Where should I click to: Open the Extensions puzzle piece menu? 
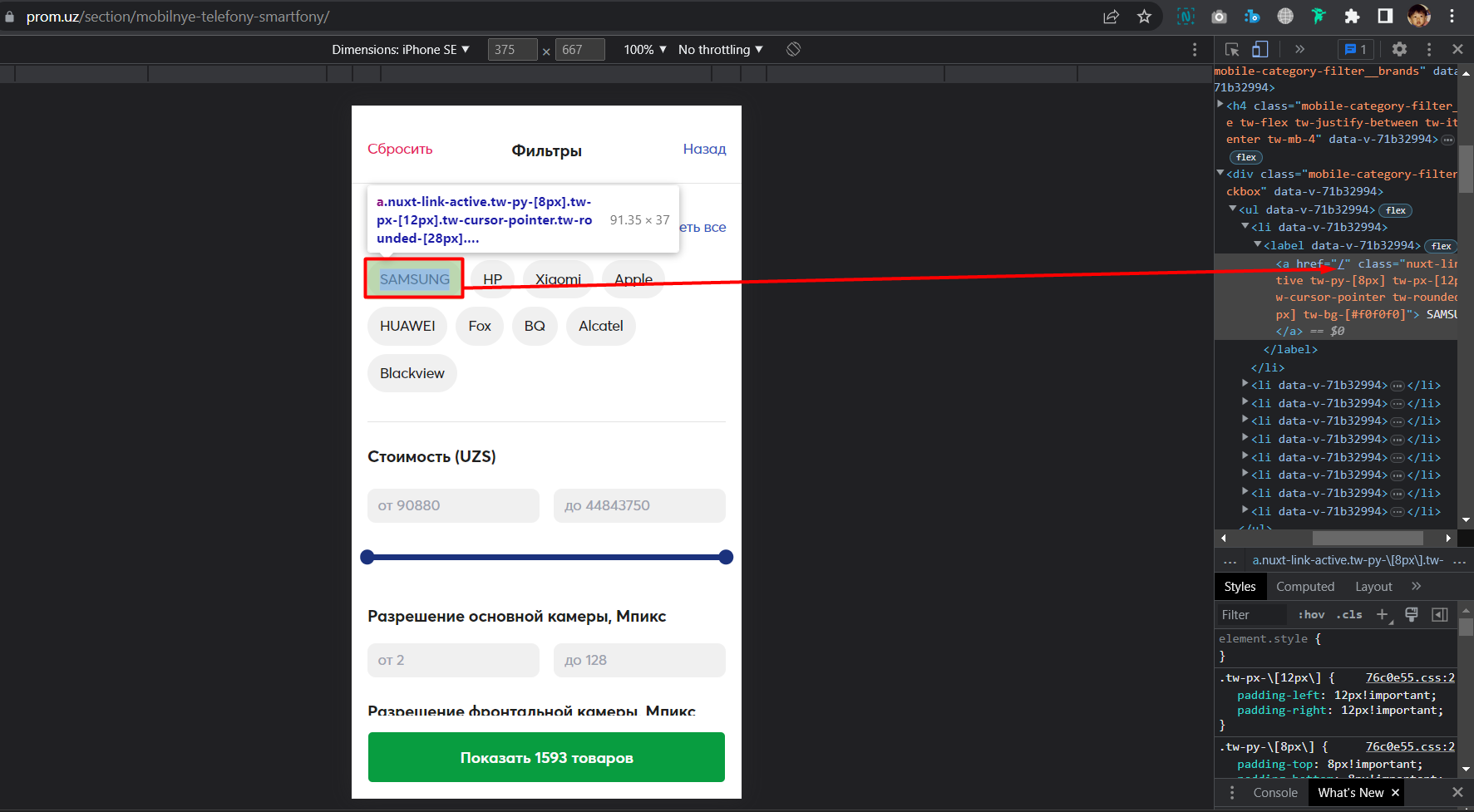(1352, 17)
